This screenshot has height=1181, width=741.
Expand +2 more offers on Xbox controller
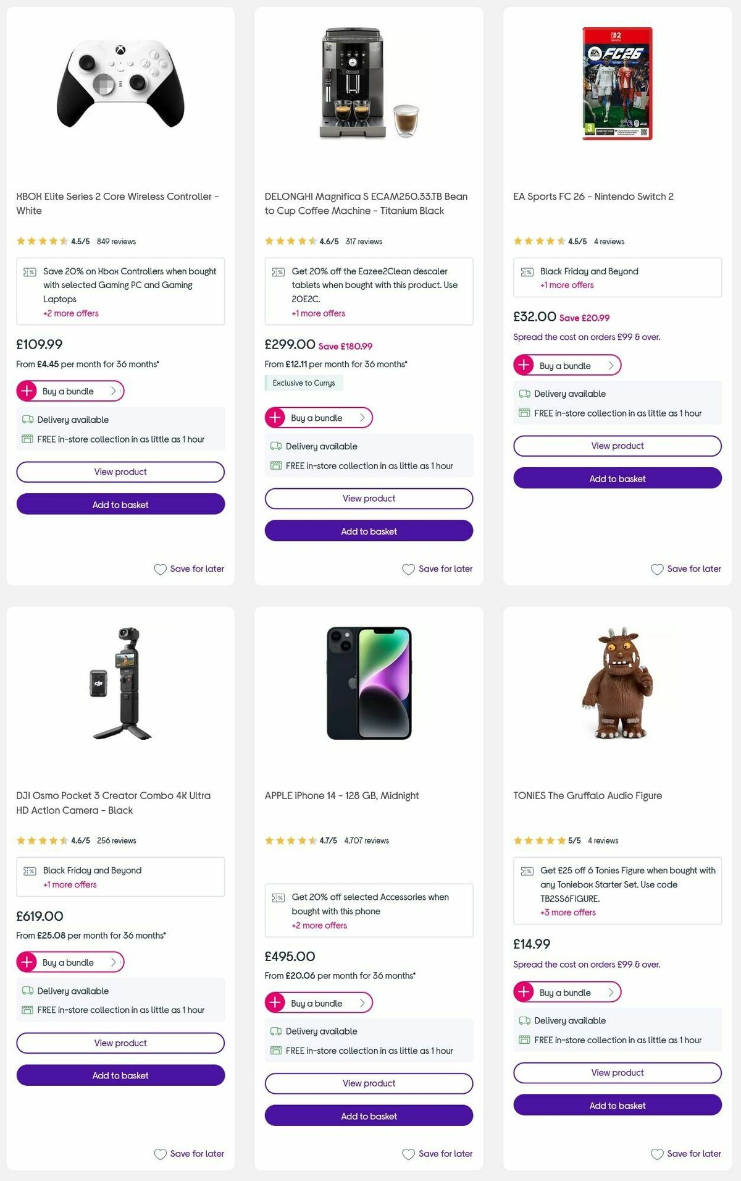tap(72, 313)
